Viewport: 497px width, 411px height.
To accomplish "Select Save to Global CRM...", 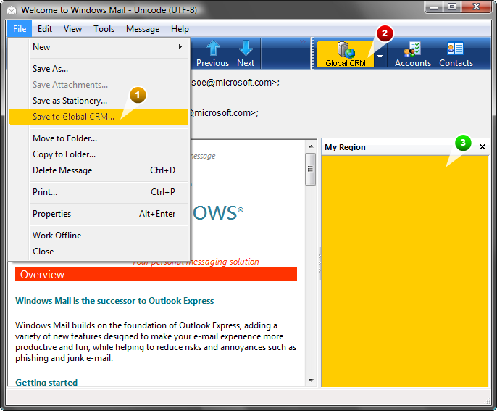I will pos(99,117).
